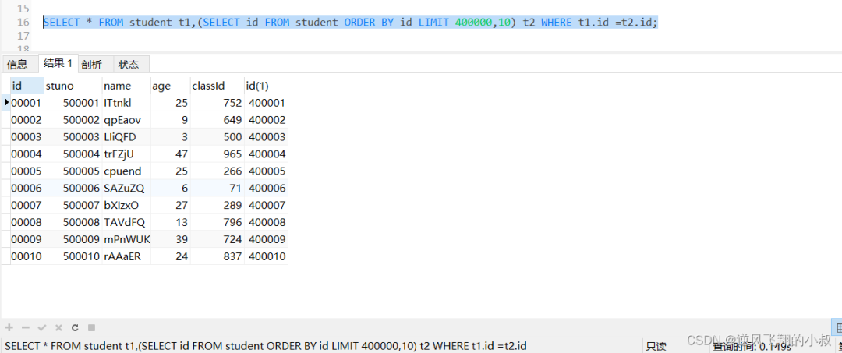Click id(1) cell 400006

(267, 189)
